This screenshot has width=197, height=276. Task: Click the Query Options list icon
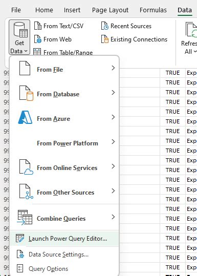click(19, 268)
